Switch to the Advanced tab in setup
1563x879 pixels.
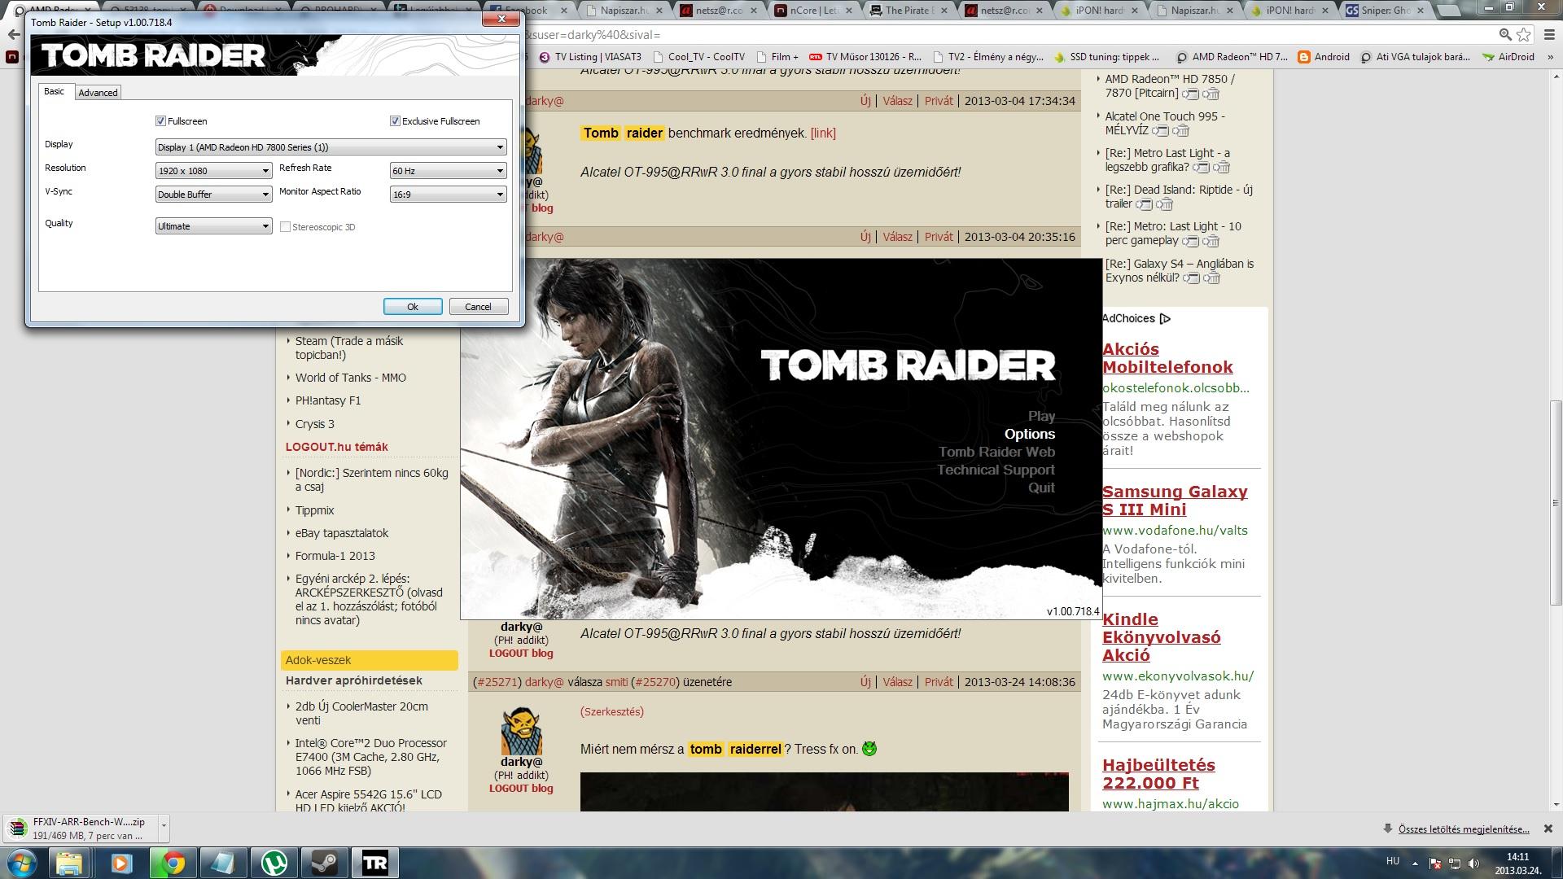tap(98, 93)
